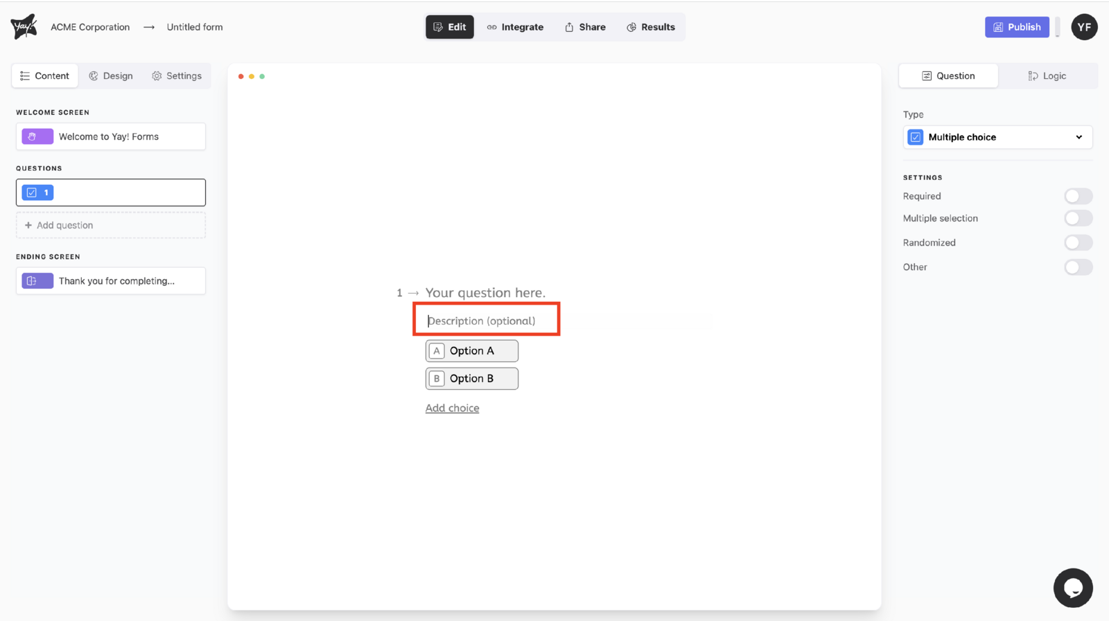Enable the Required toggle
Image resolution: width=1109 pixels, height=621 pixels.
point(1078,197)
